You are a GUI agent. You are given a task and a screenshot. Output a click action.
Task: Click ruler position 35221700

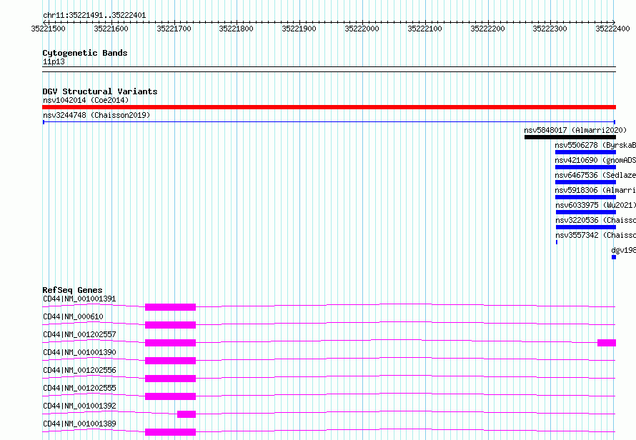[x=174, y=29]
